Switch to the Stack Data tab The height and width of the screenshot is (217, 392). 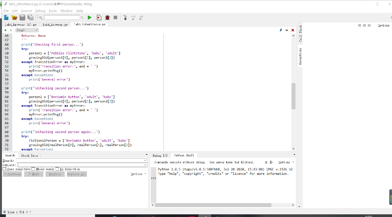pyautogui.click(x=29, y=156)
